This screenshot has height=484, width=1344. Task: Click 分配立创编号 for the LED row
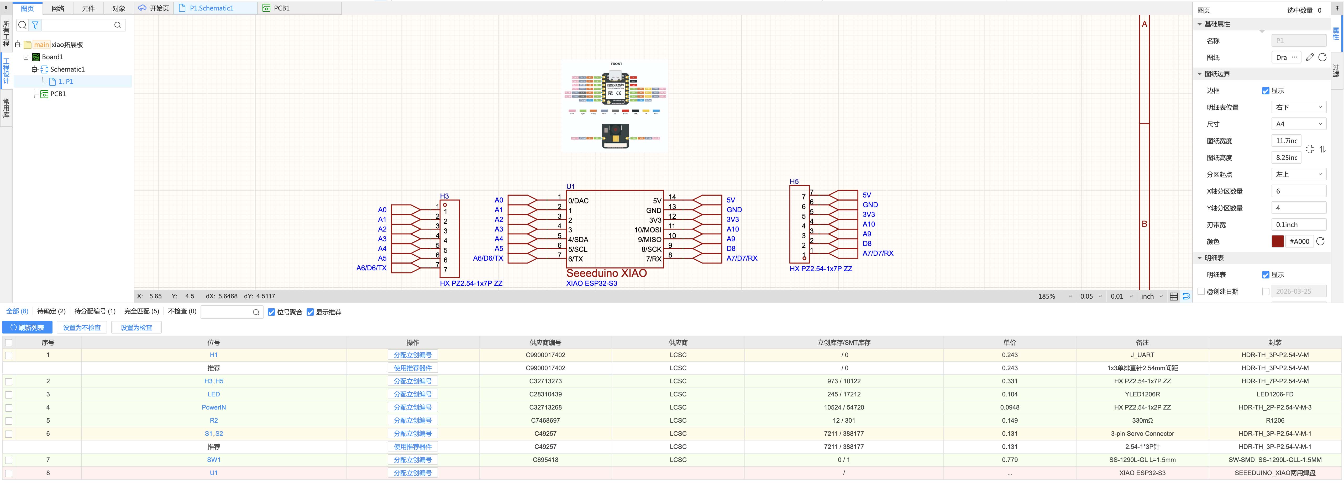pyautogui.click(x=413, y=394)
